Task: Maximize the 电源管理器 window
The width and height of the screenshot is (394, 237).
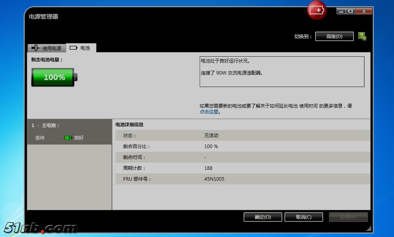Action: tap(350, 11)
